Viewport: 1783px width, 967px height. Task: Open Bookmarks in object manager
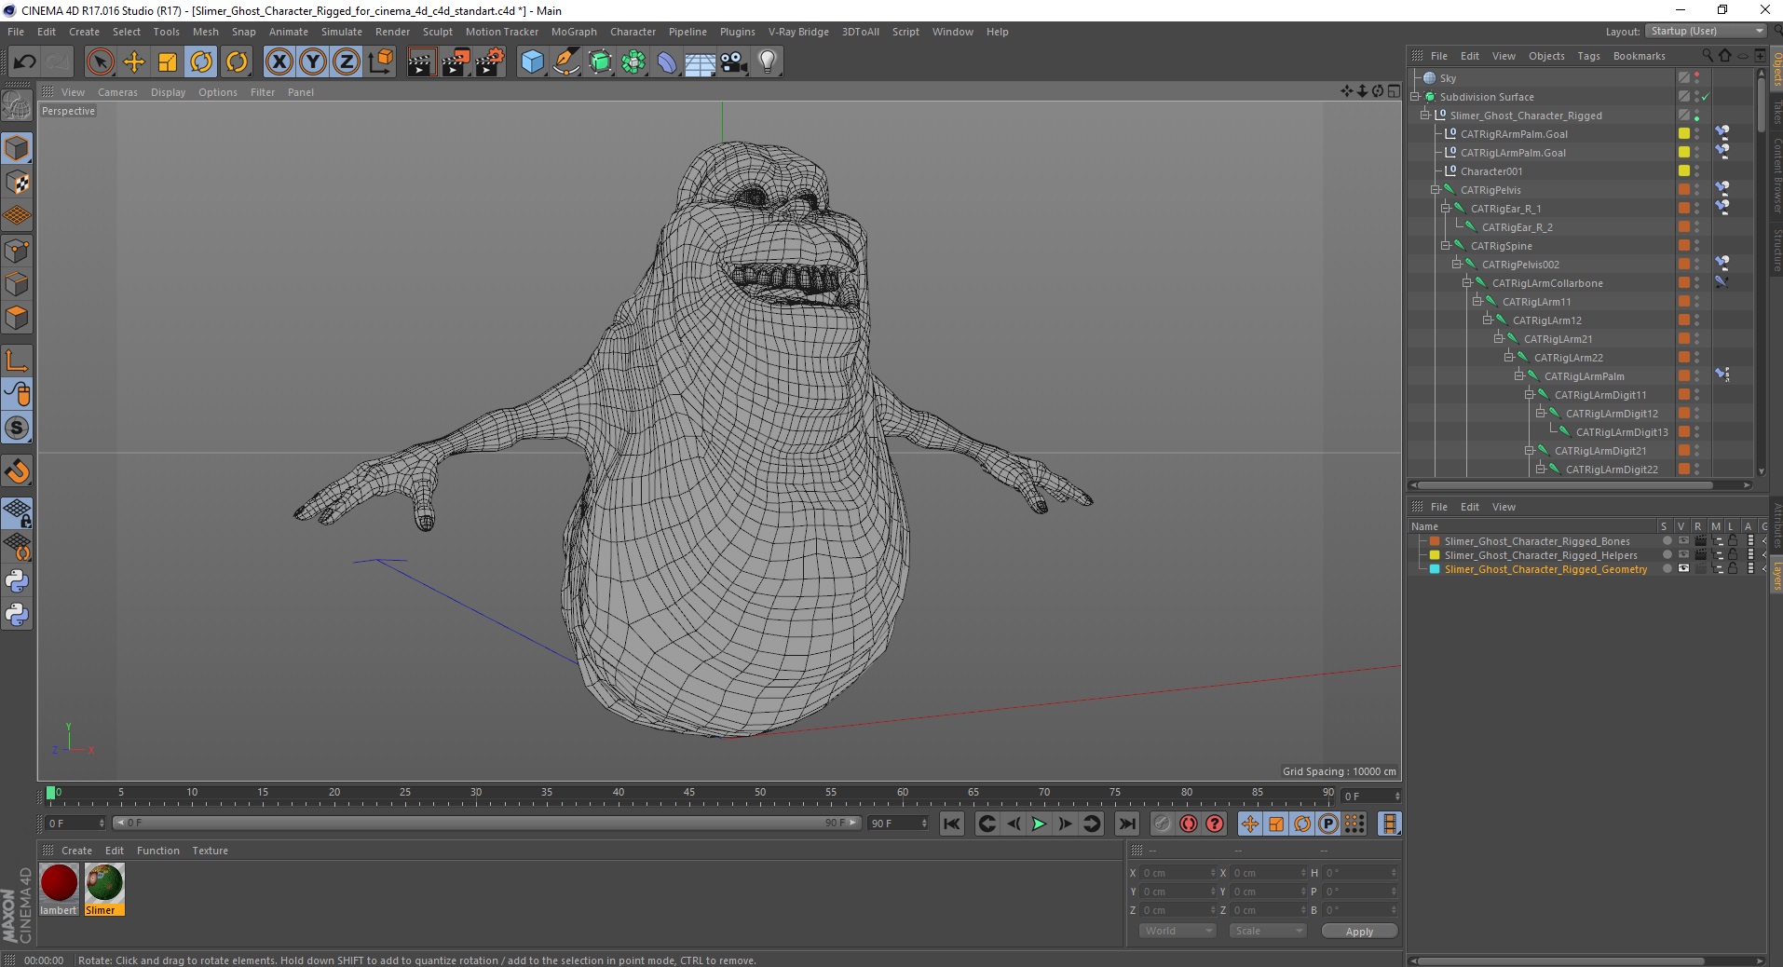(1639, 56)
